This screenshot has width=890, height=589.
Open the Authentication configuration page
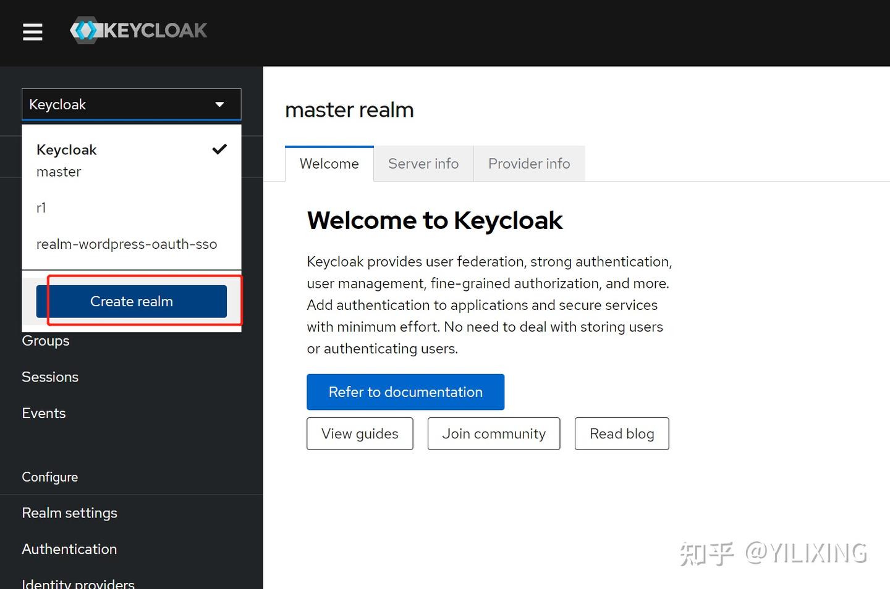coord(69,549)
